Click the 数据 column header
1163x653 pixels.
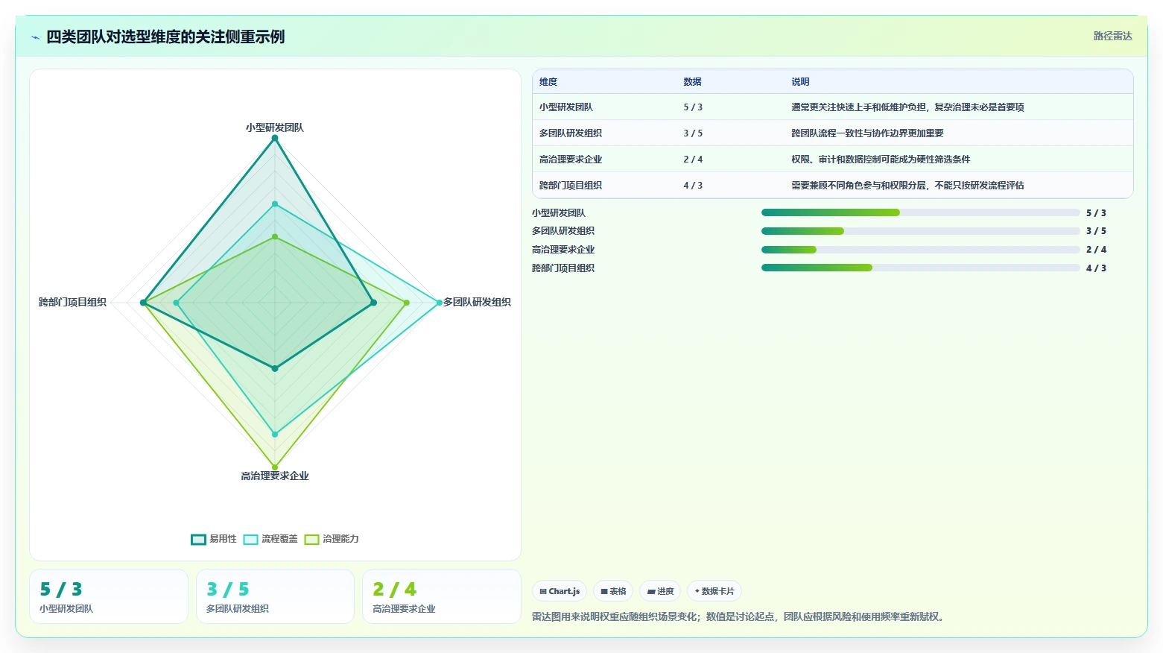point(692,82)
